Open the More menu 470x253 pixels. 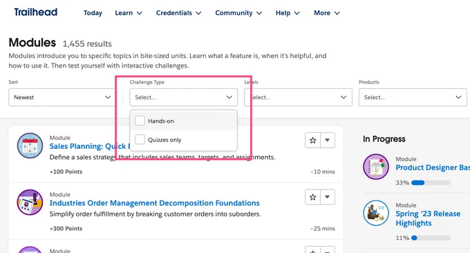pos(327,13)
